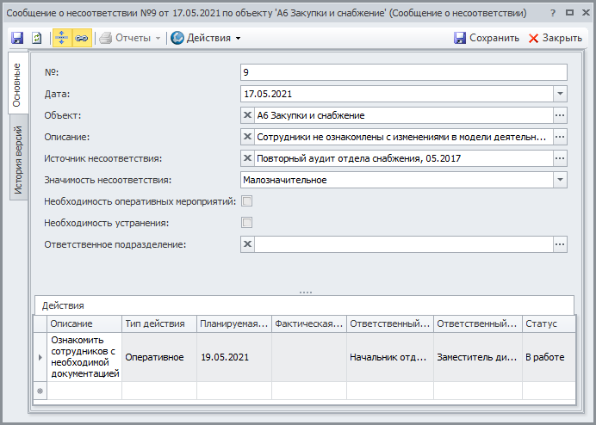Screen dimensions: 596x425
Task: Clear the Описание field with X icon
Action: pyautogui.click(x=248, y=137)
